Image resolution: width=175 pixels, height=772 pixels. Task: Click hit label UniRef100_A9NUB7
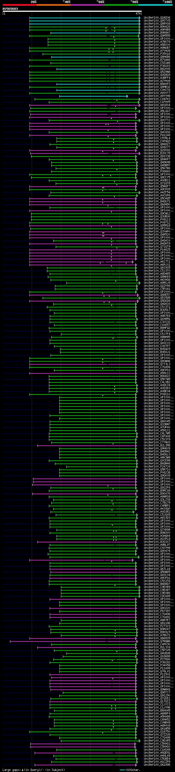pos(157,48)
